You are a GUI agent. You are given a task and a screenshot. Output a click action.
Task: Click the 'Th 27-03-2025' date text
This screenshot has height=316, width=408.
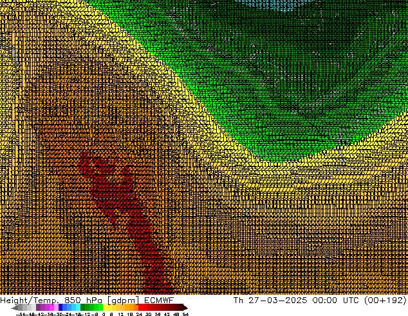pos(270,301)
